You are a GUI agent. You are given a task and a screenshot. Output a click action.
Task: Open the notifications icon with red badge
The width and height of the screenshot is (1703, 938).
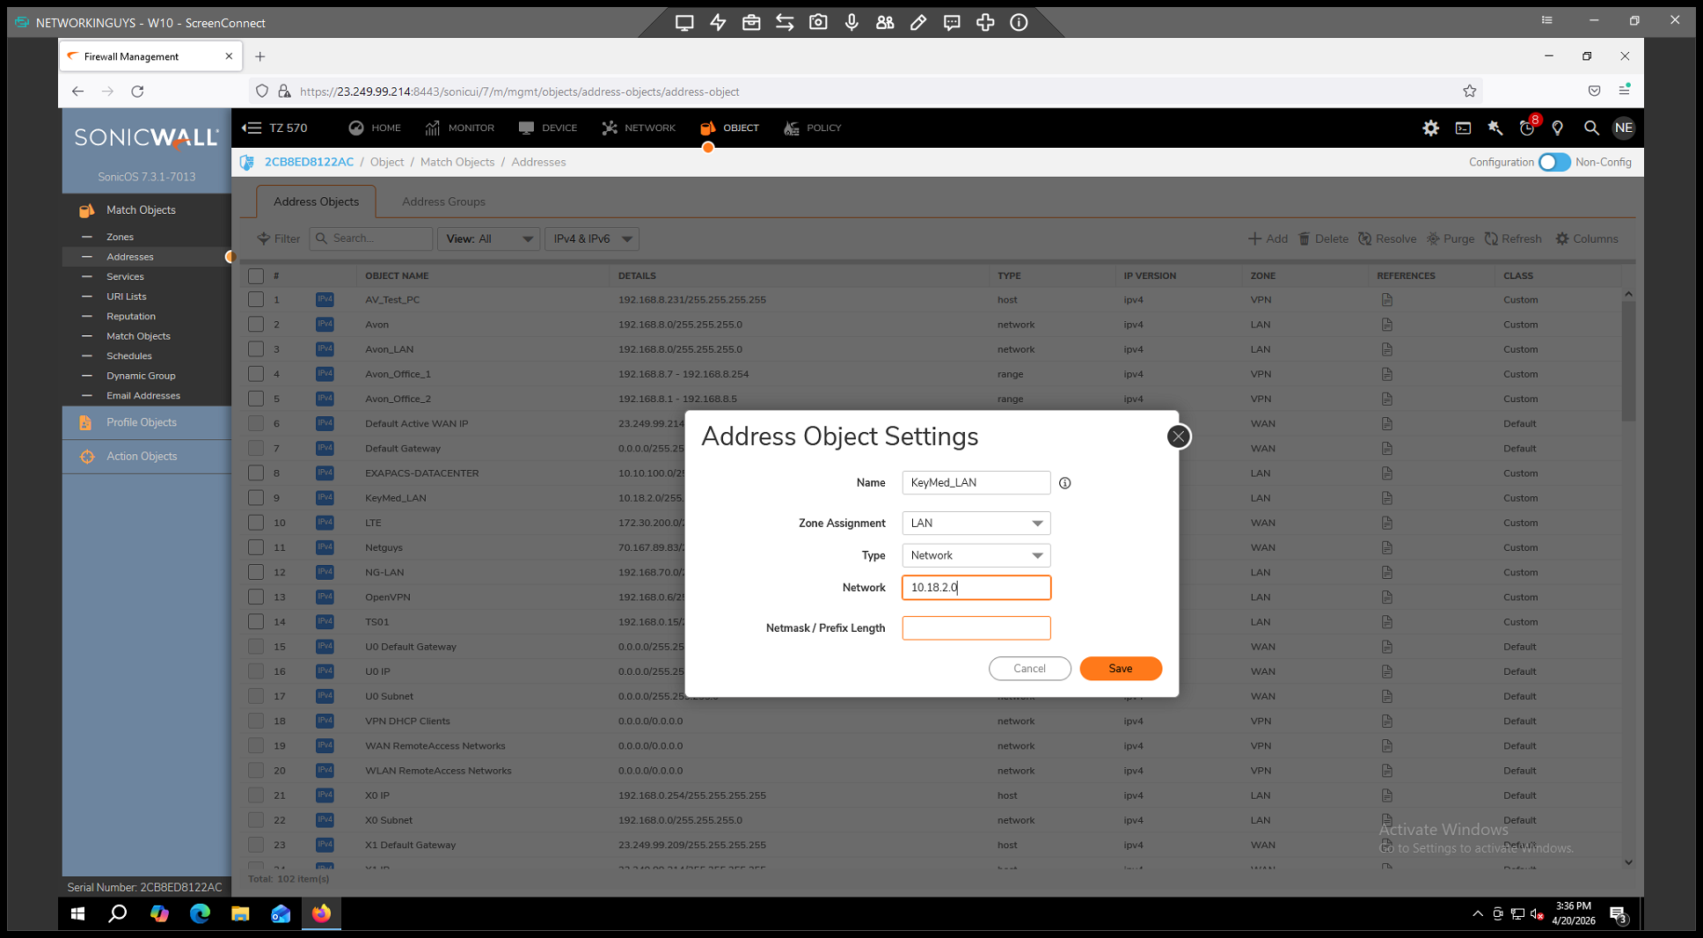[1527, 128]
